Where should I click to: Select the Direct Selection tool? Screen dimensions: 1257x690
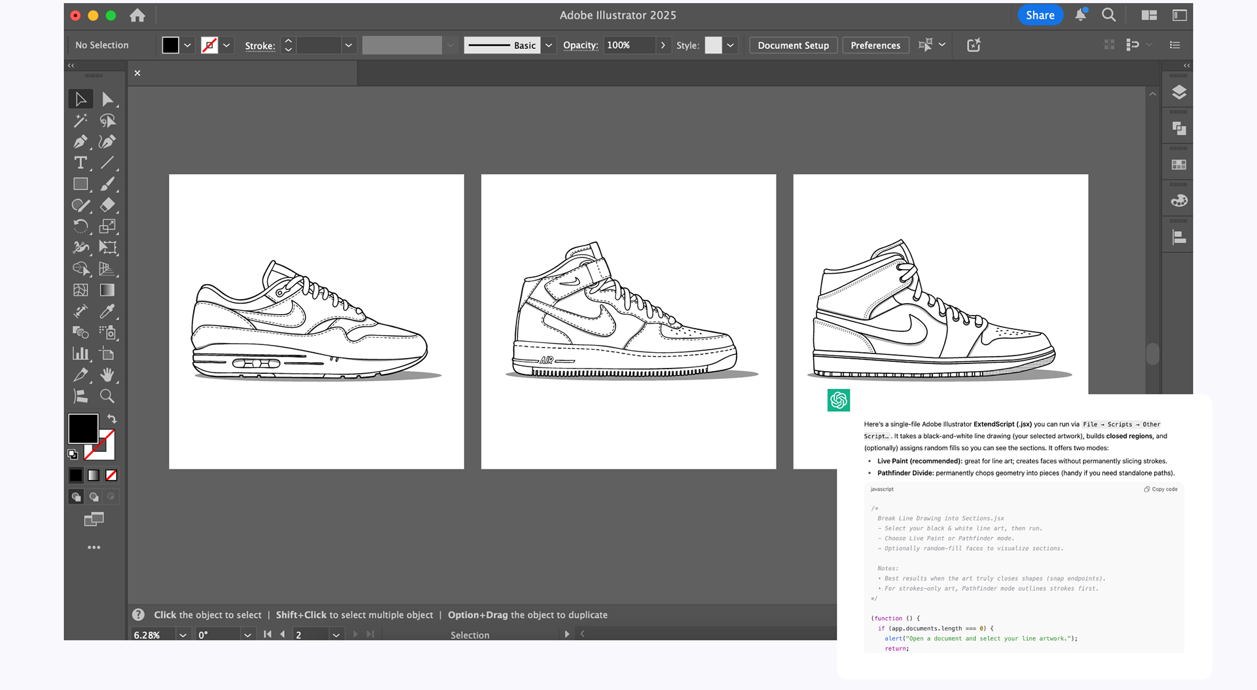(107, 99)
